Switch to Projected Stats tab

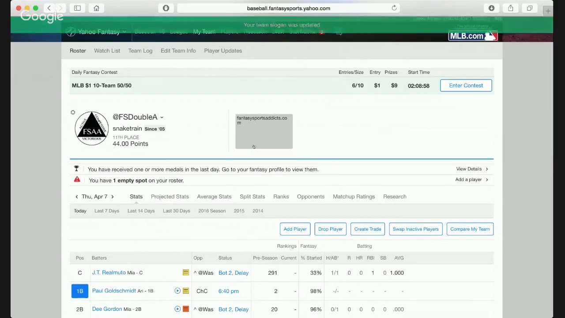(170, 197)
